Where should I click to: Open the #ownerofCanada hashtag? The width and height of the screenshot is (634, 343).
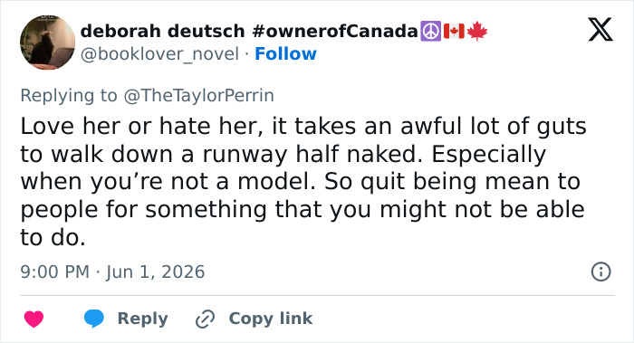335,31
